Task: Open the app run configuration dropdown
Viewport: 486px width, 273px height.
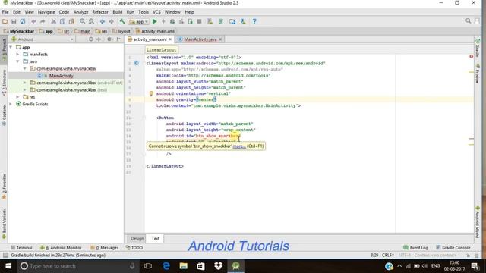Action: click(139, 22)
